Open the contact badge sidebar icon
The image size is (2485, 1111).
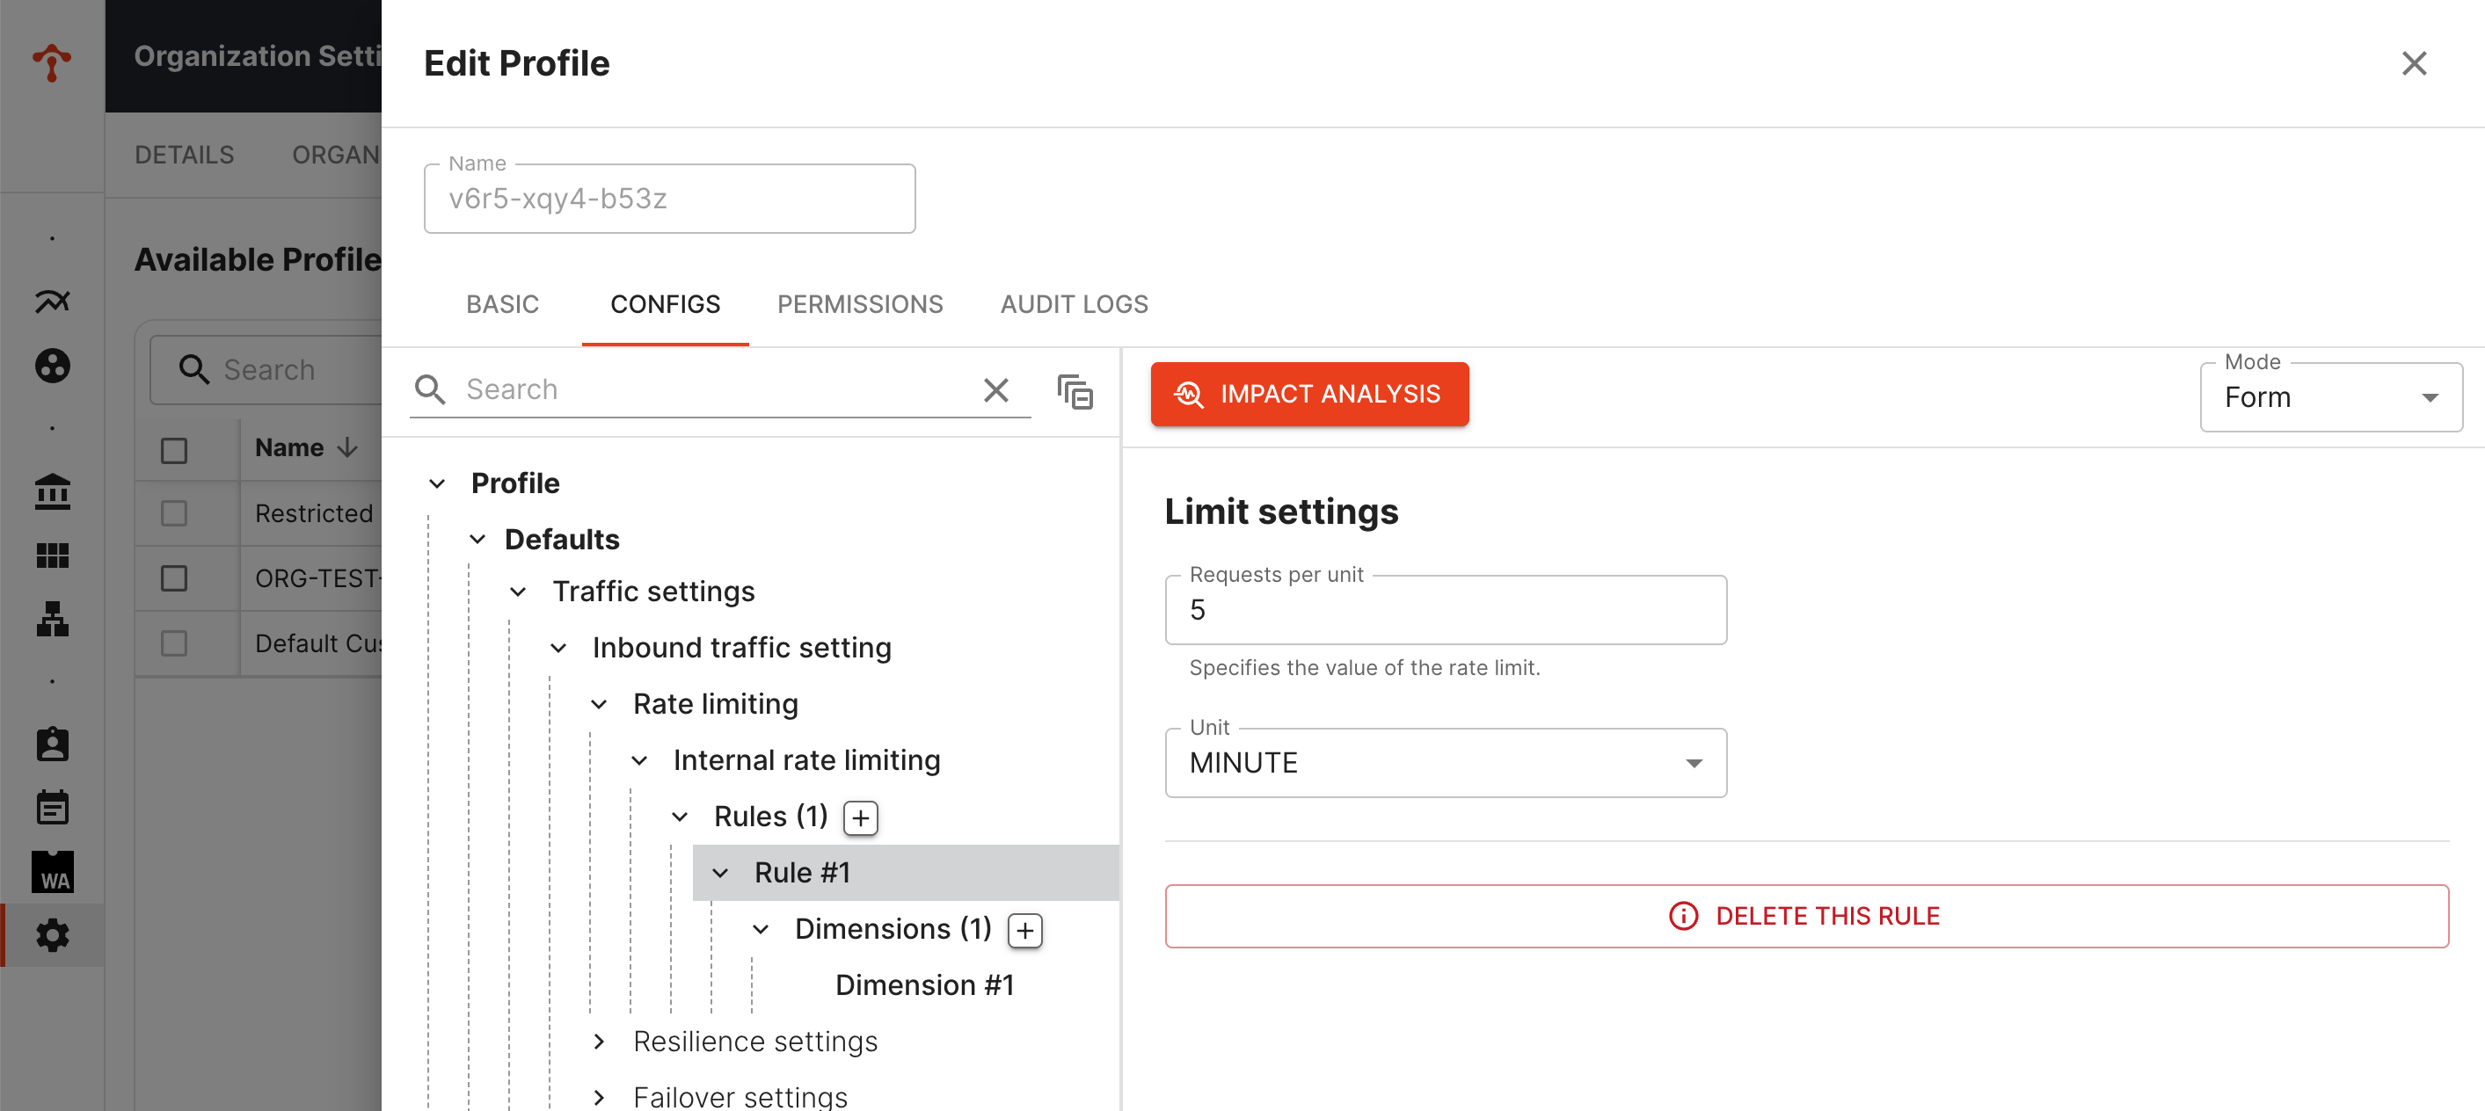52,744
